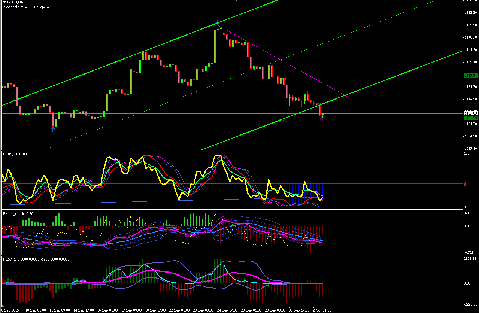479x313 pixels.
Task: Click the 1148.70 price scale value
Action: click(470, 37)
